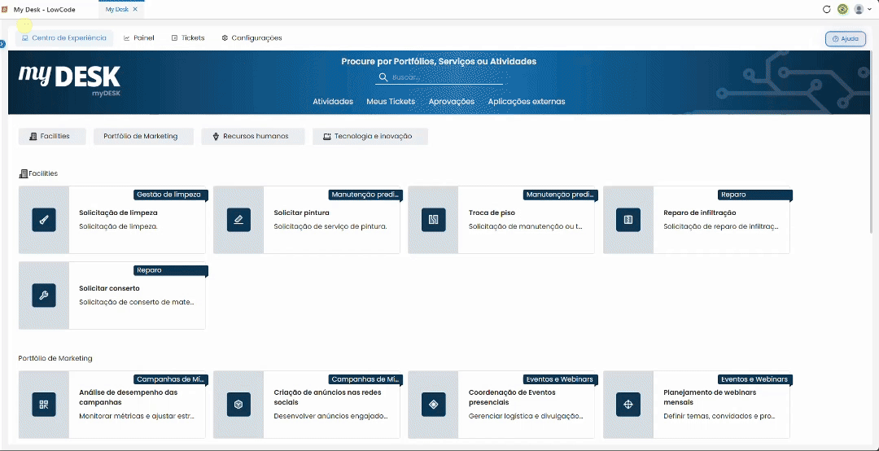
Task: Open the Solicitar conserto title
Action: point(109,288)
